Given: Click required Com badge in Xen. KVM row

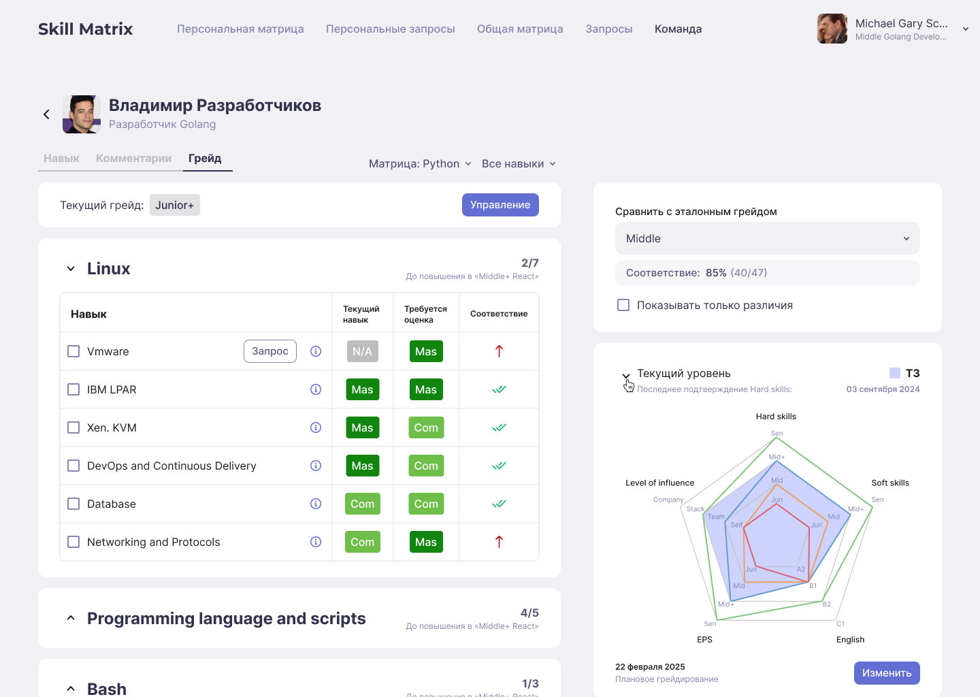Looking at the screenshot, I should point(426,427).
